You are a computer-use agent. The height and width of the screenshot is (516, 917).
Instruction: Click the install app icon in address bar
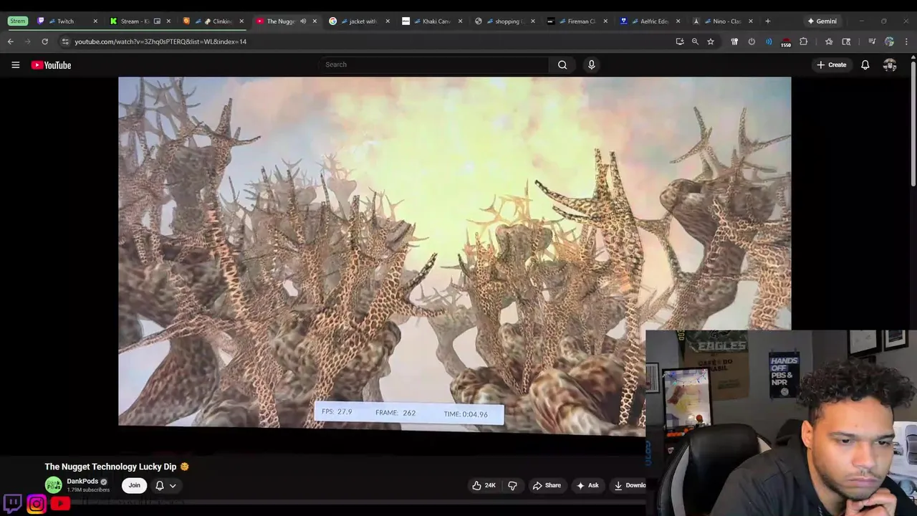(x=679, y=42)
